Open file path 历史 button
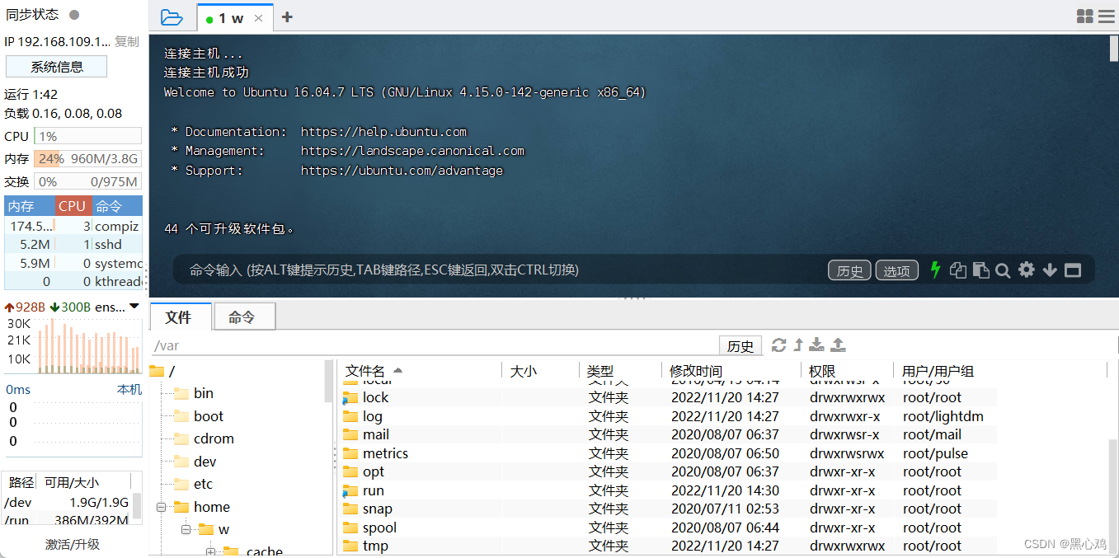 click(741, 346)
